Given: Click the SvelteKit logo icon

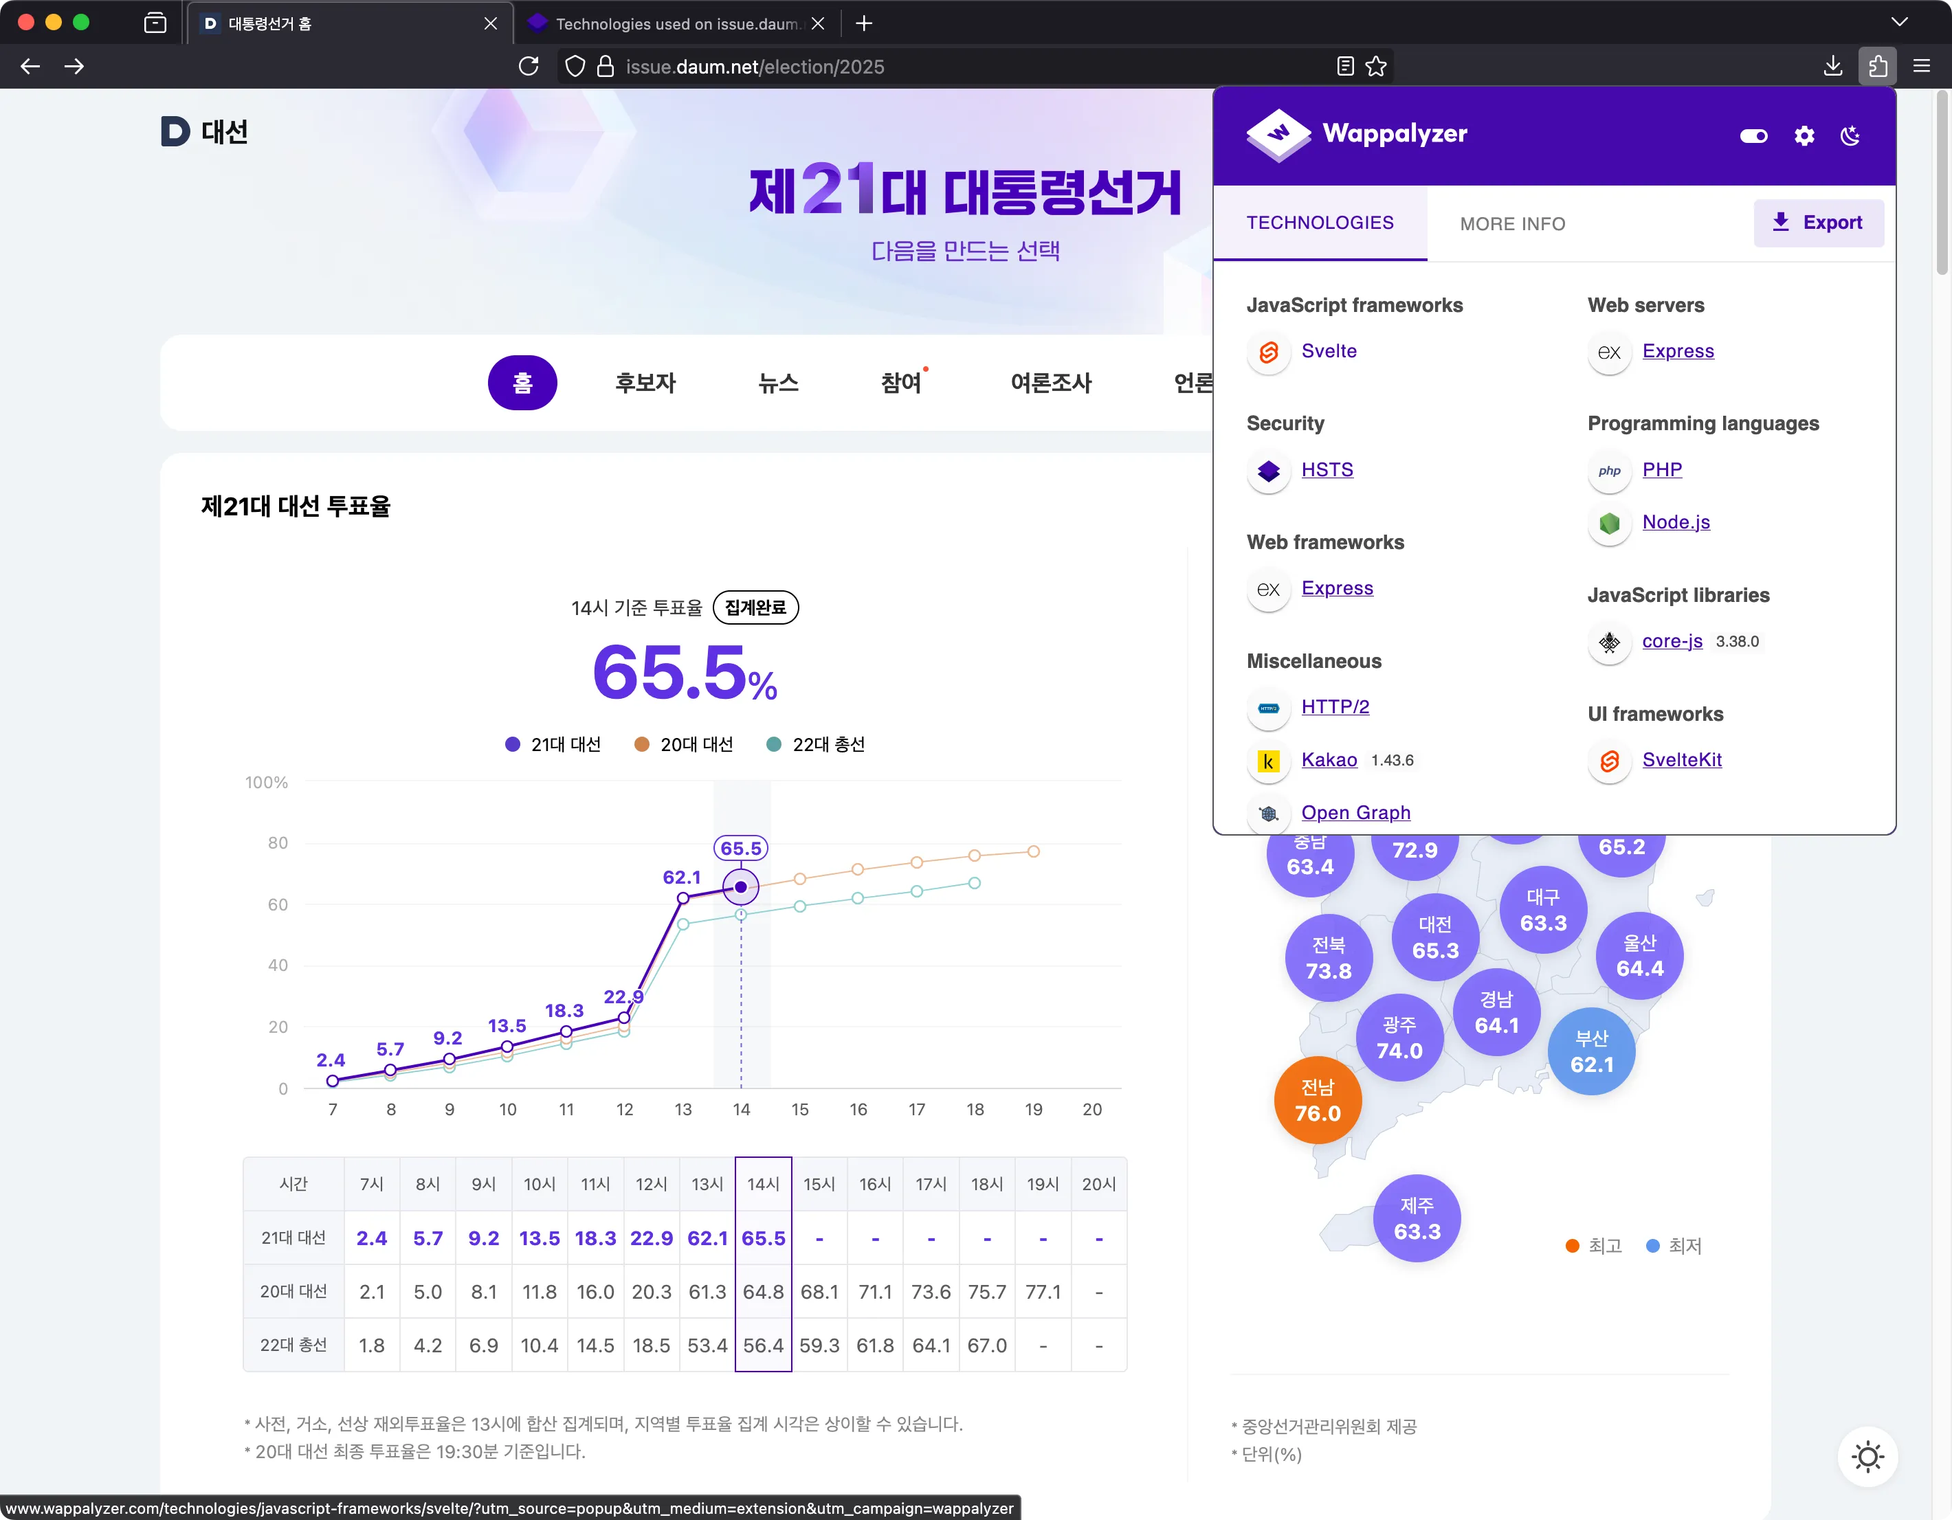Looking at the screenshot, I should coord(1609,761).
